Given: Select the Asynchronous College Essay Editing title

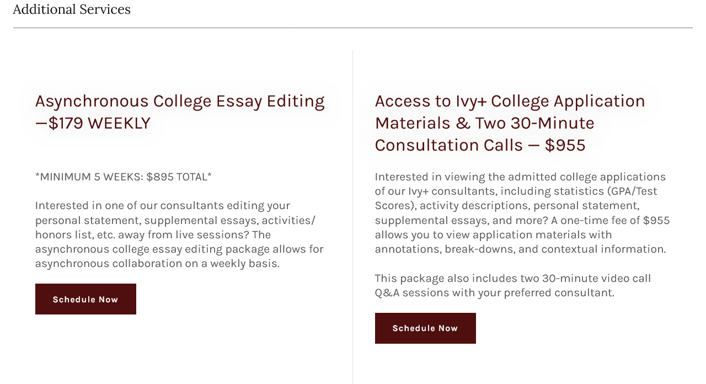Looking at the screenshot, I should tap(180, 112).
